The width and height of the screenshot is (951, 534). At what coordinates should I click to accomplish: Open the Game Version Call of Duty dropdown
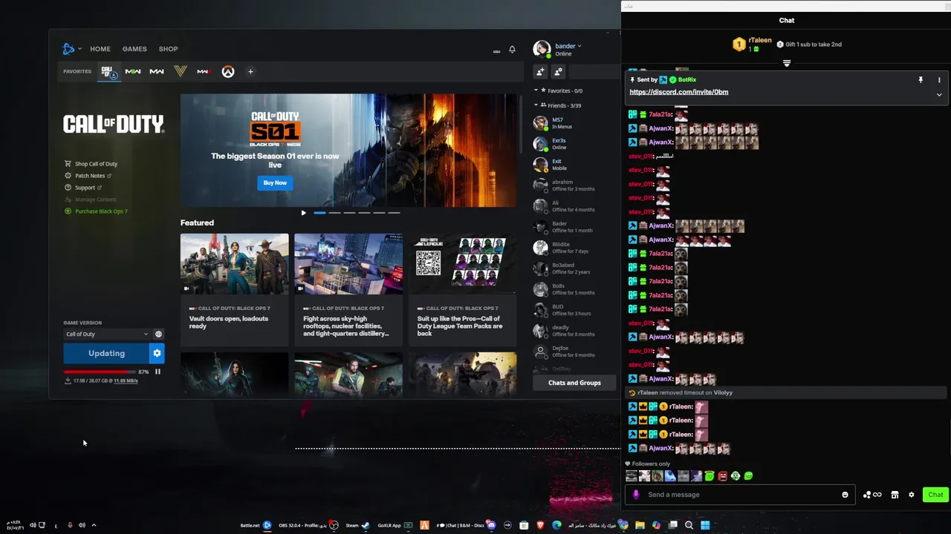pyautogui.click(x=107, y=334)
